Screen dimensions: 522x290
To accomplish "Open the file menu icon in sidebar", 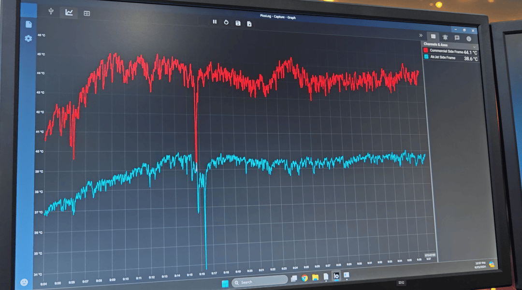I will coord(29,24).
